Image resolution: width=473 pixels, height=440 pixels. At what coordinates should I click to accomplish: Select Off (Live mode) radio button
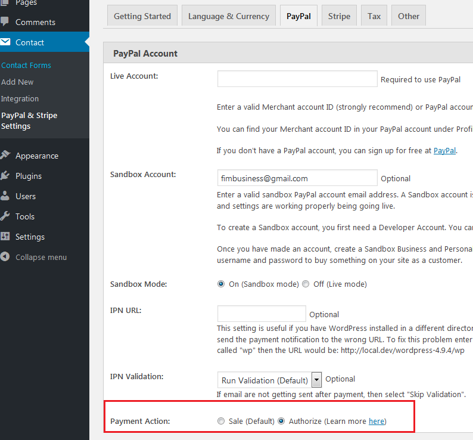pos(306,284)
